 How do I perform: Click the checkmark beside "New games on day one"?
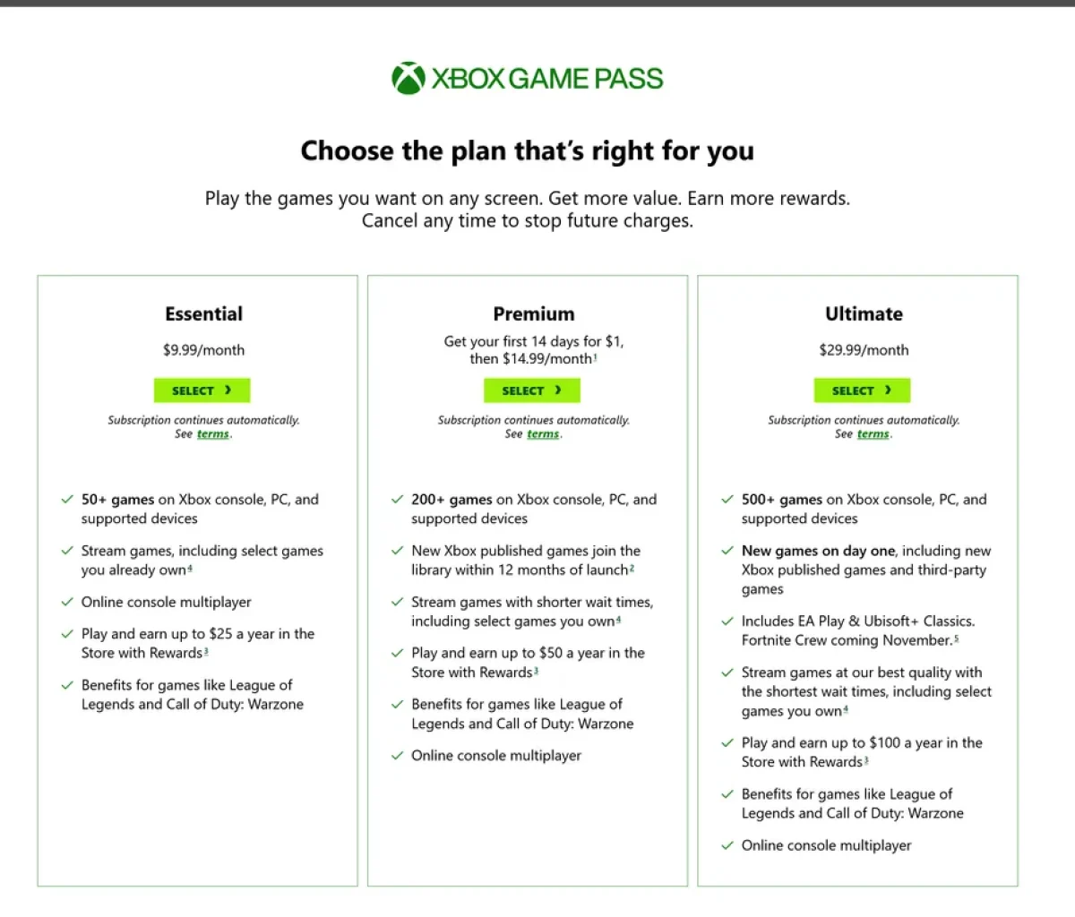727,550
